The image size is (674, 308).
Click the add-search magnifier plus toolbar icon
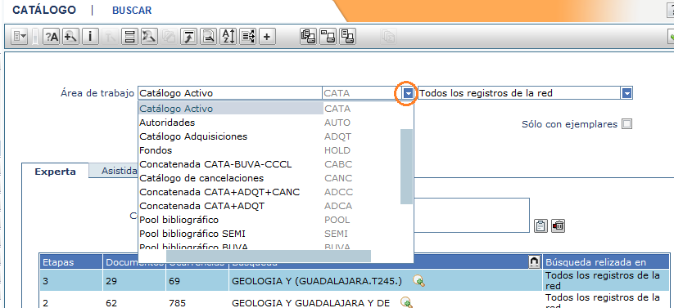(70, 37)
